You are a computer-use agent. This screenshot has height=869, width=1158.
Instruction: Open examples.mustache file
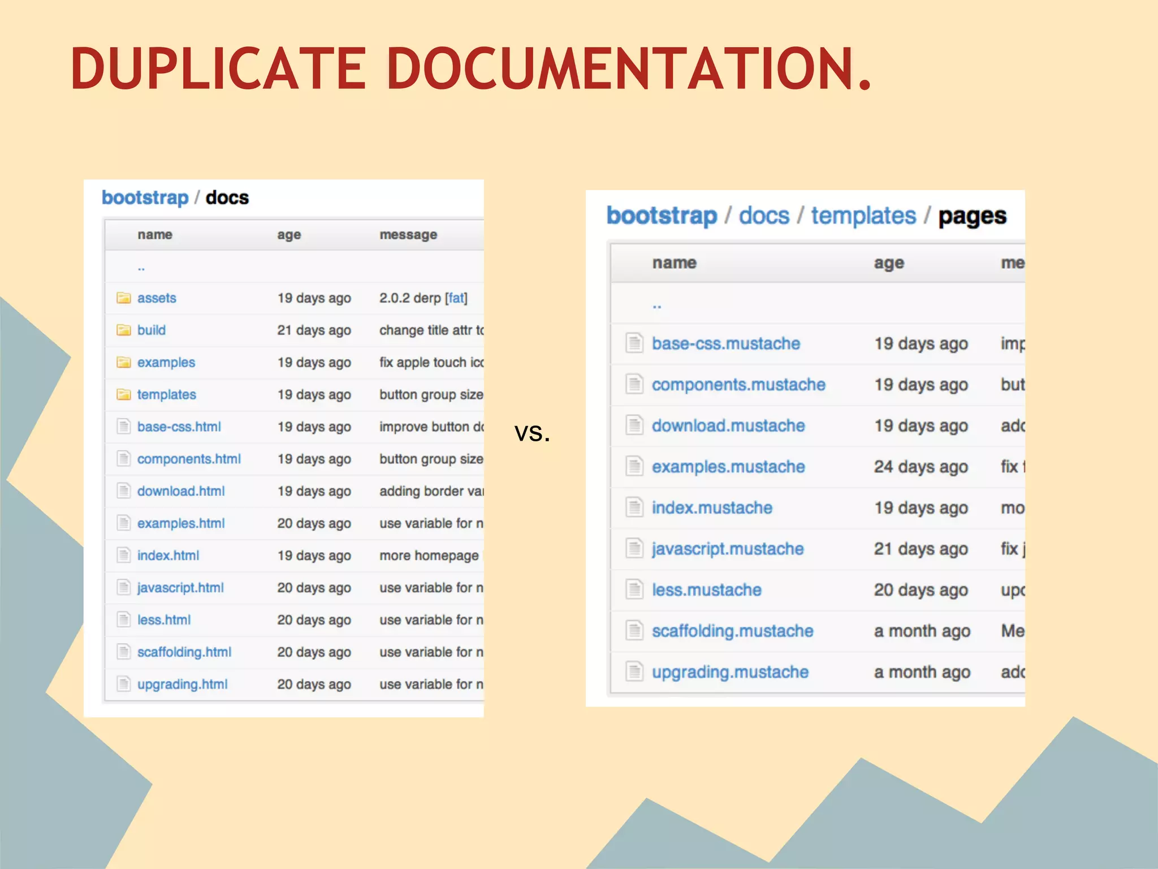[728, 467]
